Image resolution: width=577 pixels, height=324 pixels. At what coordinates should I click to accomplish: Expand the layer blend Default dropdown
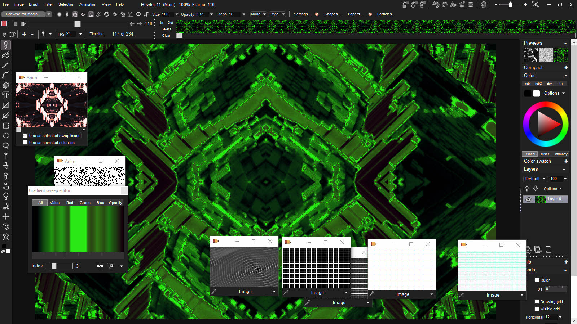pyautogui.click(x=535, y=179)
